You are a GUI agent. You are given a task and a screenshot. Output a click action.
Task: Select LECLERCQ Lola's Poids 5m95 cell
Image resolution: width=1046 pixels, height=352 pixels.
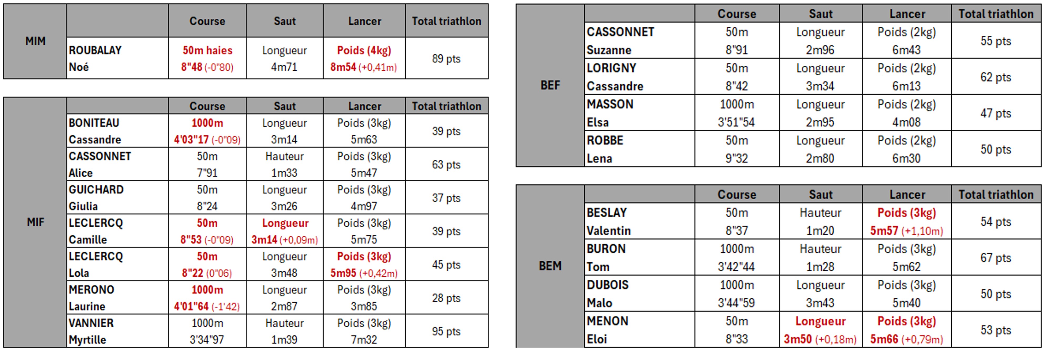364,265
